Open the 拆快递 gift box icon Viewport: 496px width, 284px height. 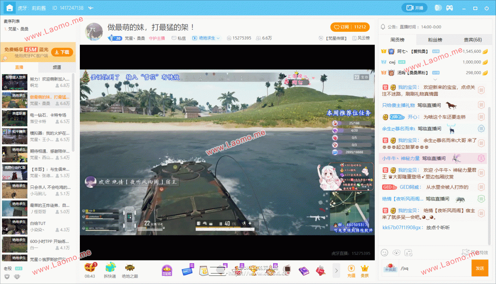click(110, 268)
